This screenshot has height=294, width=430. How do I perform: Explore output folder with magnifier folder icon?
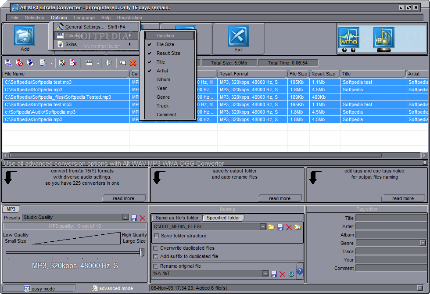[298, 227]
